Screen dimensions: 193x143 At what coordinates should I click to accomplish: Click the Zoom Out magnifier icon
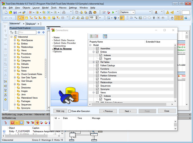coord(78,18)
